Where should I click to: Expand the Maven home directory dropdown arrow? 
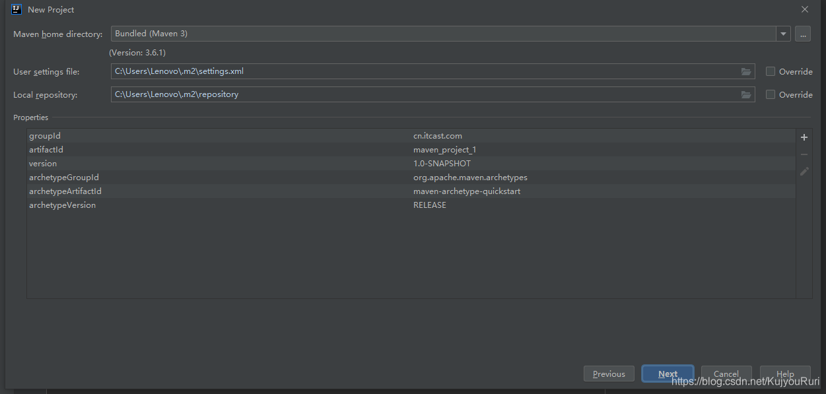(x=783, y=34)
